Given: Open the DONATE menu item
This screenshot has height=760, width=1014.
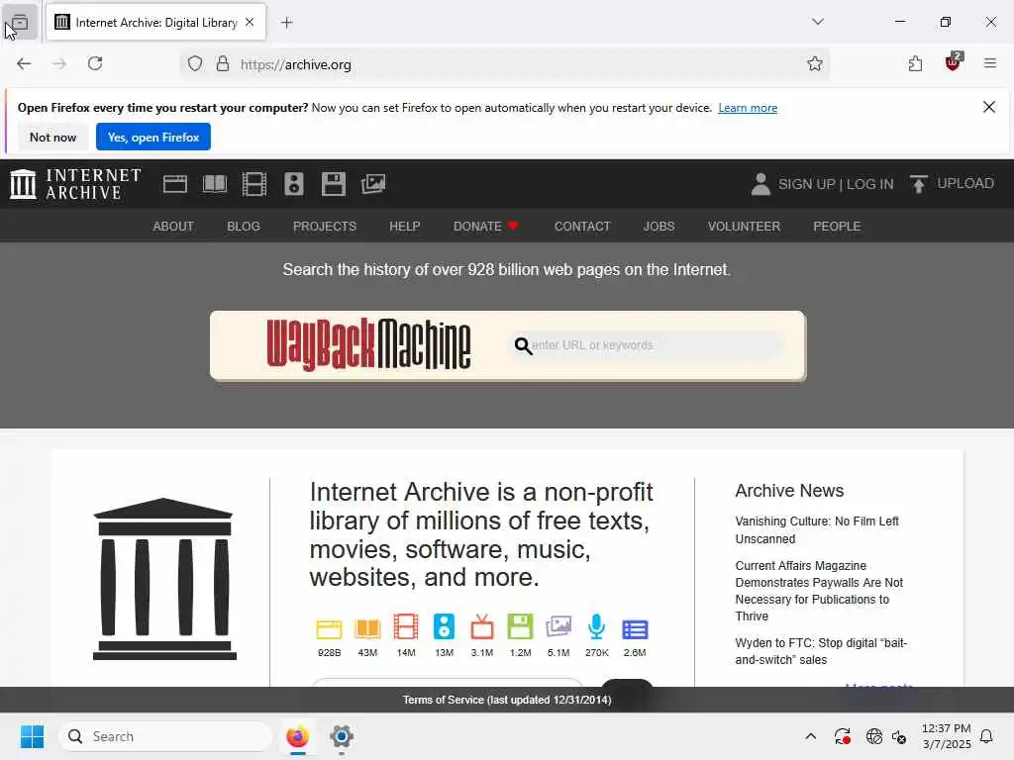Looking at the screenshot, I should point(485,227).
